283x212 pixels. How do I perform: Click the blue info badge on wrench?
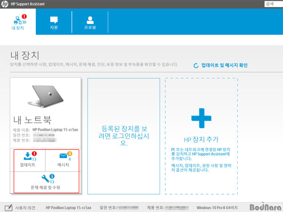click(x=52, y=176)
